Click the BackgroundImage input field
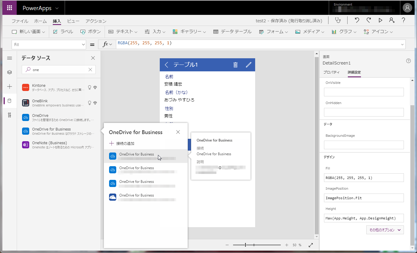 [x=364, y=145]
